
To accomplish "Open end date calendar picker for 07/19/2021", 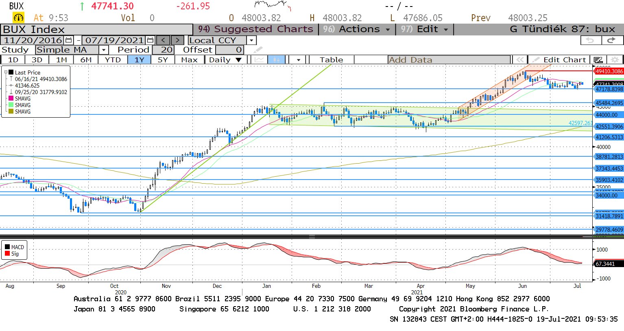I will (150, 40).
